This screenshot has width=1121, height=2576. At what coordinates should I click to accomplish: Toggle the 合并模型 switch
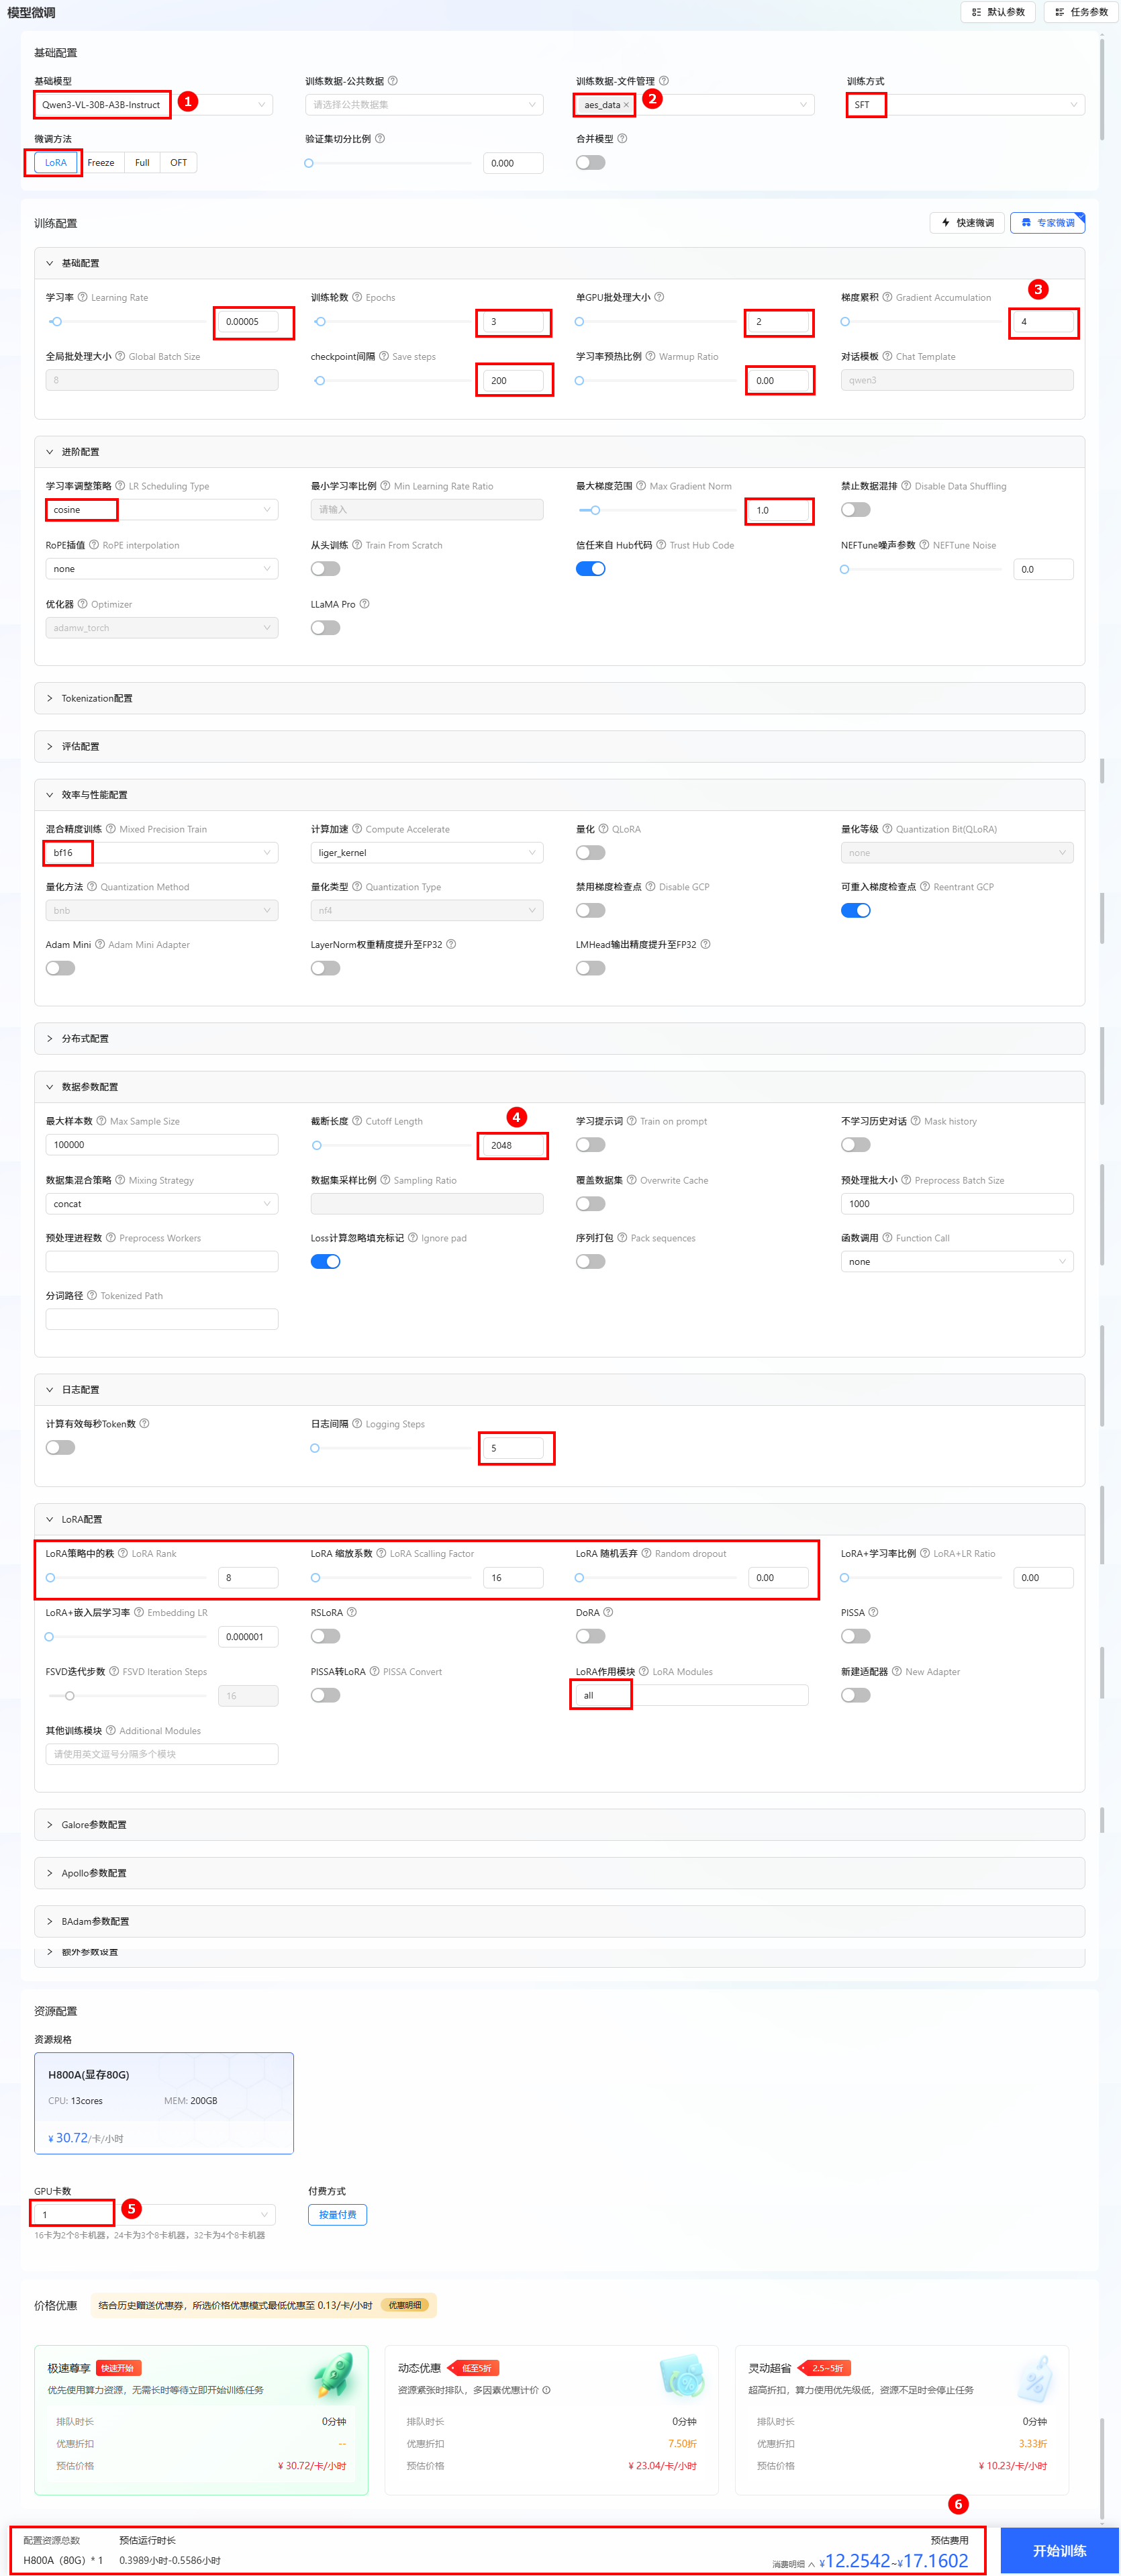(590, 163)
